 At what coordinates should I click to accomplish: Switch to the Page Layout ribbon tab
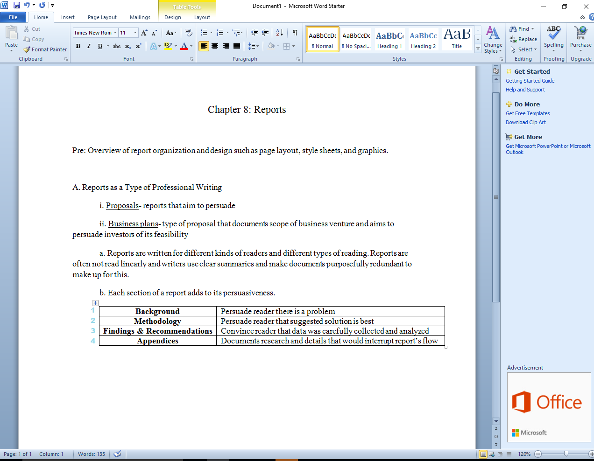[102, 17]
